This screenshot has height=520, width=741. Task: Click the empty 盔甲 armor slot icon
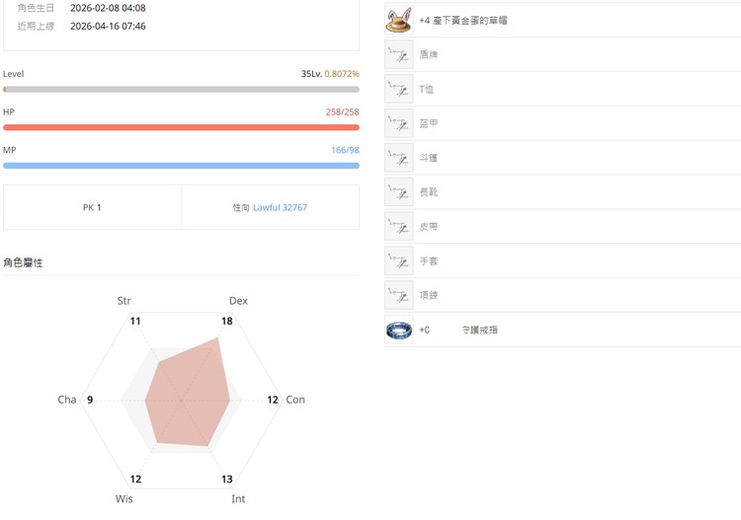tap(399, 123)
